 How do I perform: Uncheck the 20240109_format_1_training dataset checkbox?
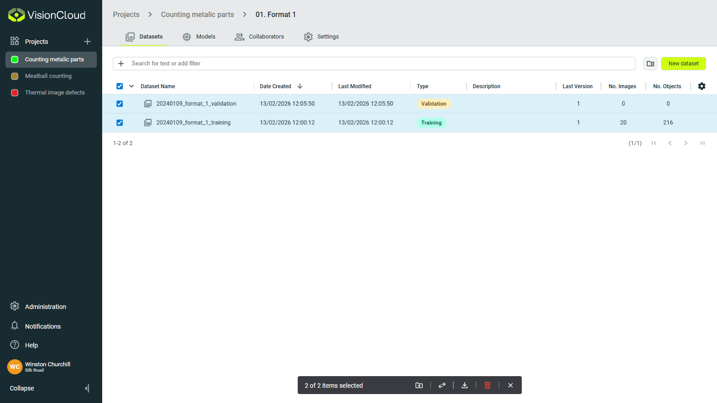pos(120,123)
